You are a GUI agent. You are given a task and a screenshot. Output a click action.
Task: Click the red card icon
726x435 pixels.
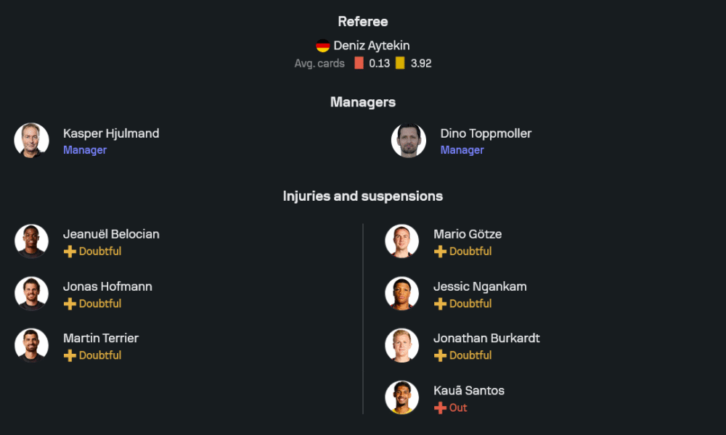click(359, 63)
